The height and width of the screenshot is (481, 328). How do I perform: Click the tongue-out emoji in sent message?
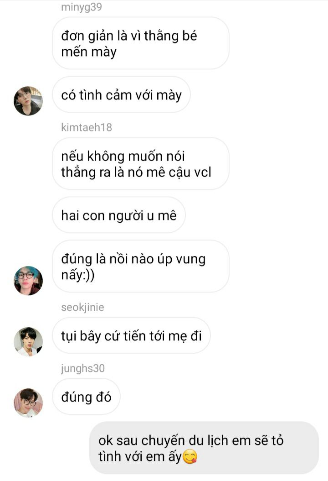point(190,456)
